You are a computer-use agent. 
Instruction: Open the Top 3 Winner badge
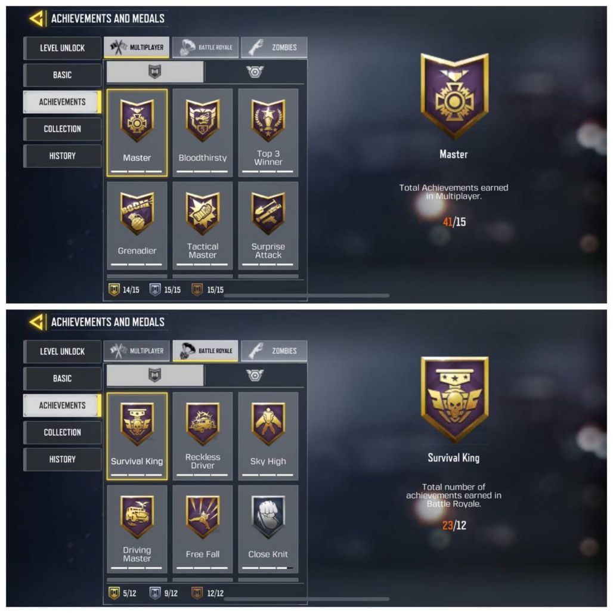tap(268, 133)
